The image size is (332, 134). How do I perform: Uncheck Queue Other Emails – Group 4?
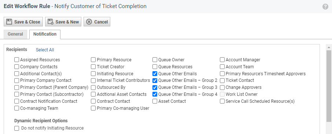click(155, 94)
